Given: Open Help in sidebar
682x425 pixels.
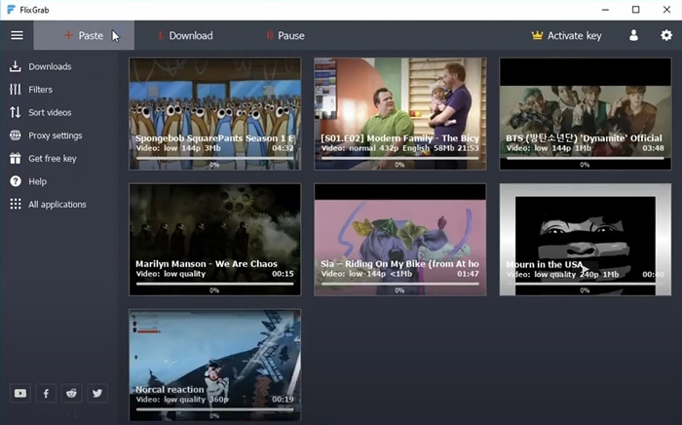Looking at the screenshot, I should [37, 182].
